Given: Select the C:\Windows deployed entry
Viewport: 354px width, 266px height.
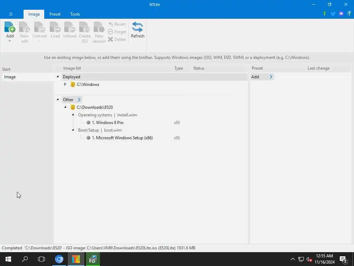Looking at the screenshot, I should [x=88, y=85].
